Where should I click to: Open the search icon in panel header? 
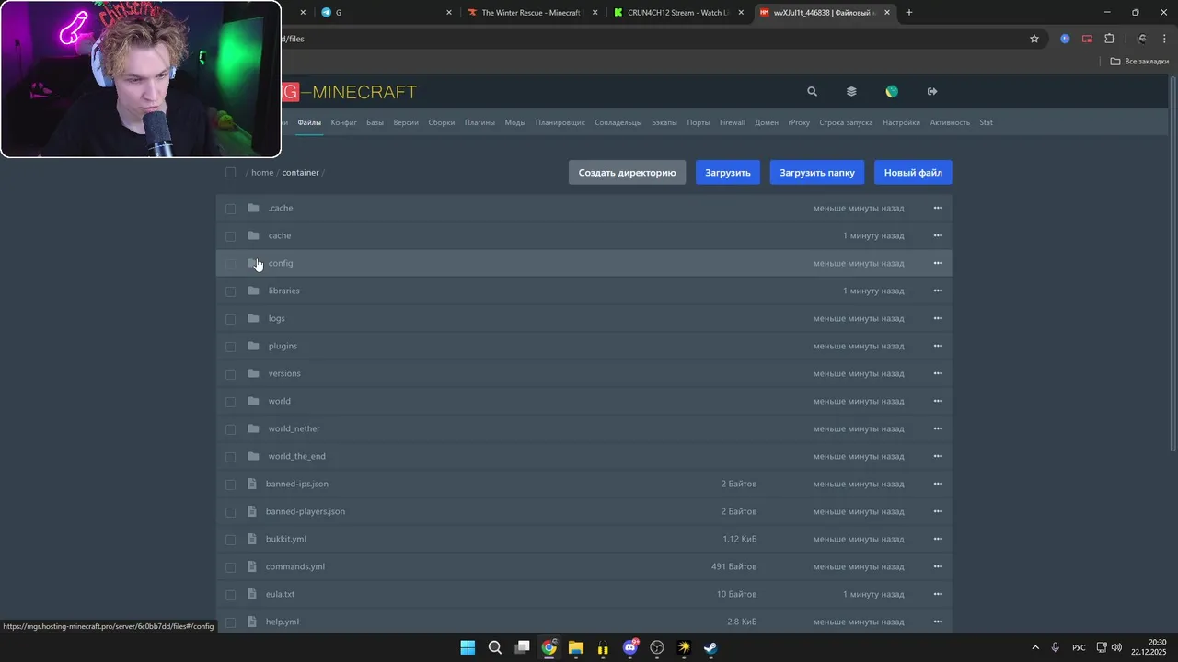click(x=812, y=91)
